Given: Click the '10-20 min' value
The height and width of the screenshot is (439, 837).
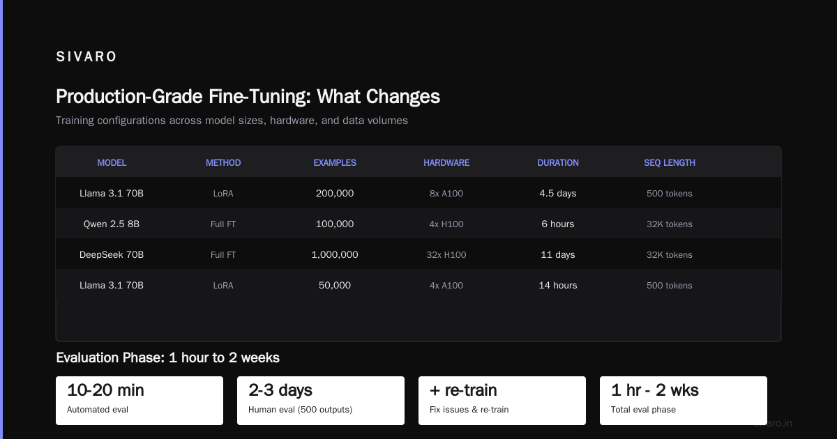Looking at the screenshot, I should click(105, 390).
